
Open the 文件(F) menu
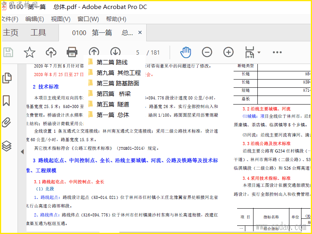(9, 19)
